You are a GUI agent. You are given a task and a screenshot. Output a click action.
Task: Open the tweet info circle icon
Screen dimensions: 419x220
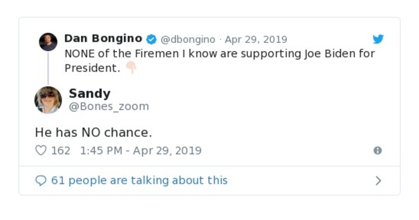377,150
